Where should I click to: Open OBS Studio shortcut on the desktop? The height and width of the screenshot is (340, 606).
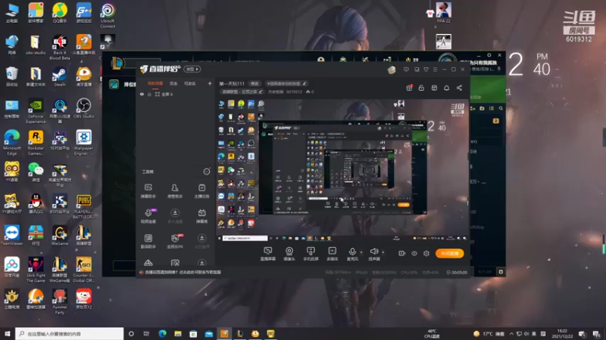pyautogui.click(x=83, y=108)
